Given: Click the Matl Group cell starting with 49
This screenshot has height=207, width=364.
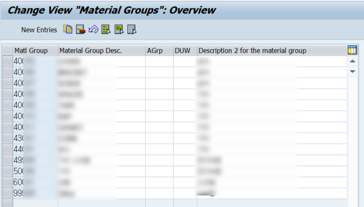Looking at the screenshot, I should pos(35,160).
